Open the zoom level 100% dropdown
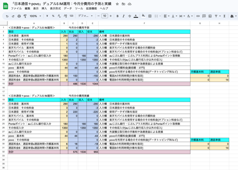Screen dimensions: 238x170 tap(35, 16)
